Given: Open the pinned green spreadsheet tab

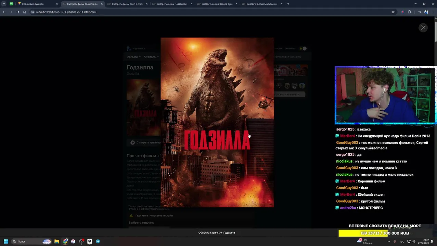Looking at the screenshot, I should (11, 4).
